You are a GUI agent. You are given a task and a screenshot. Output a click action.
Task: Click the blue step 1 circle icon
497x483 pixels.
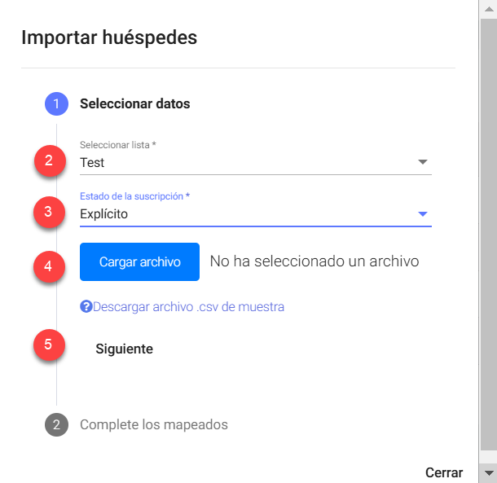click(x=56, y=103)
